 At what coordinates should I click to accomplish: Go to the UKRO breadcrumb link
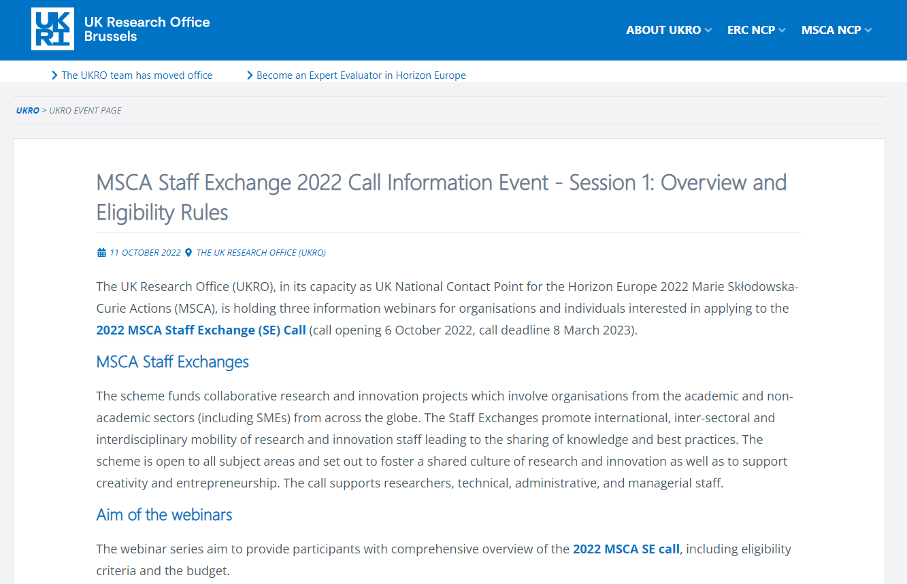click(x=28, y=110)
